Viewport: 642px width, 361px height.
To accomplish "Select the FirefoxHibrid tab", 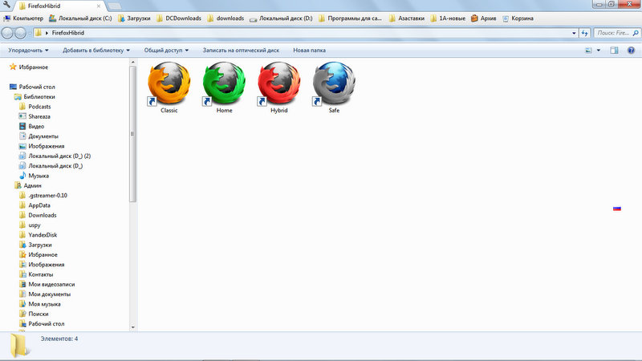I will point(57,6).
